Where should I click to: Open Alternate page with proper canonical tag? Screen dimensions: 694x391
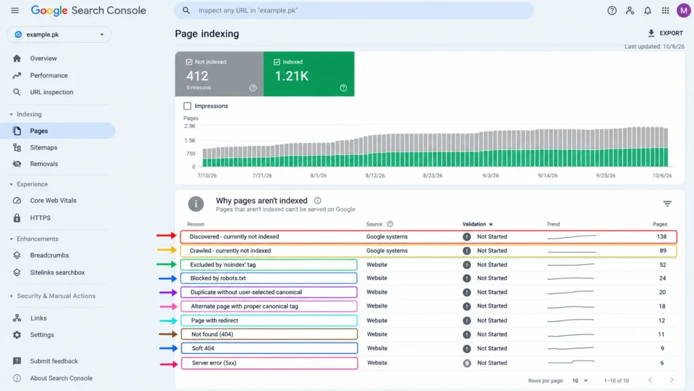click(428, 306)
